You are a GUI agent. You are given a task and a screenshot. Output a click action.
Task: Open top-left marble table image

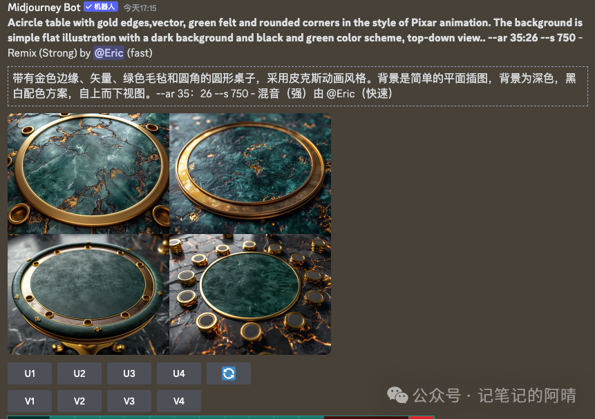coord(88,173)
